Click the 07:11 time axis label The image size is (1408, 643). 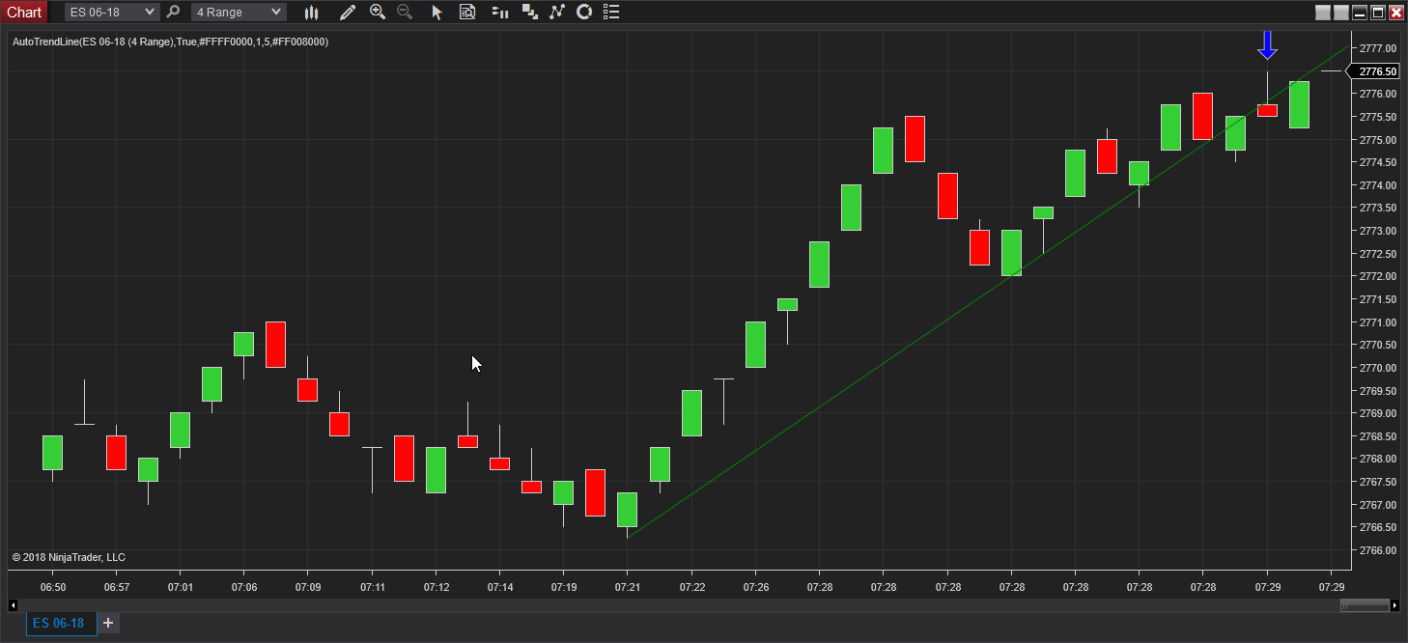(373, 587)
